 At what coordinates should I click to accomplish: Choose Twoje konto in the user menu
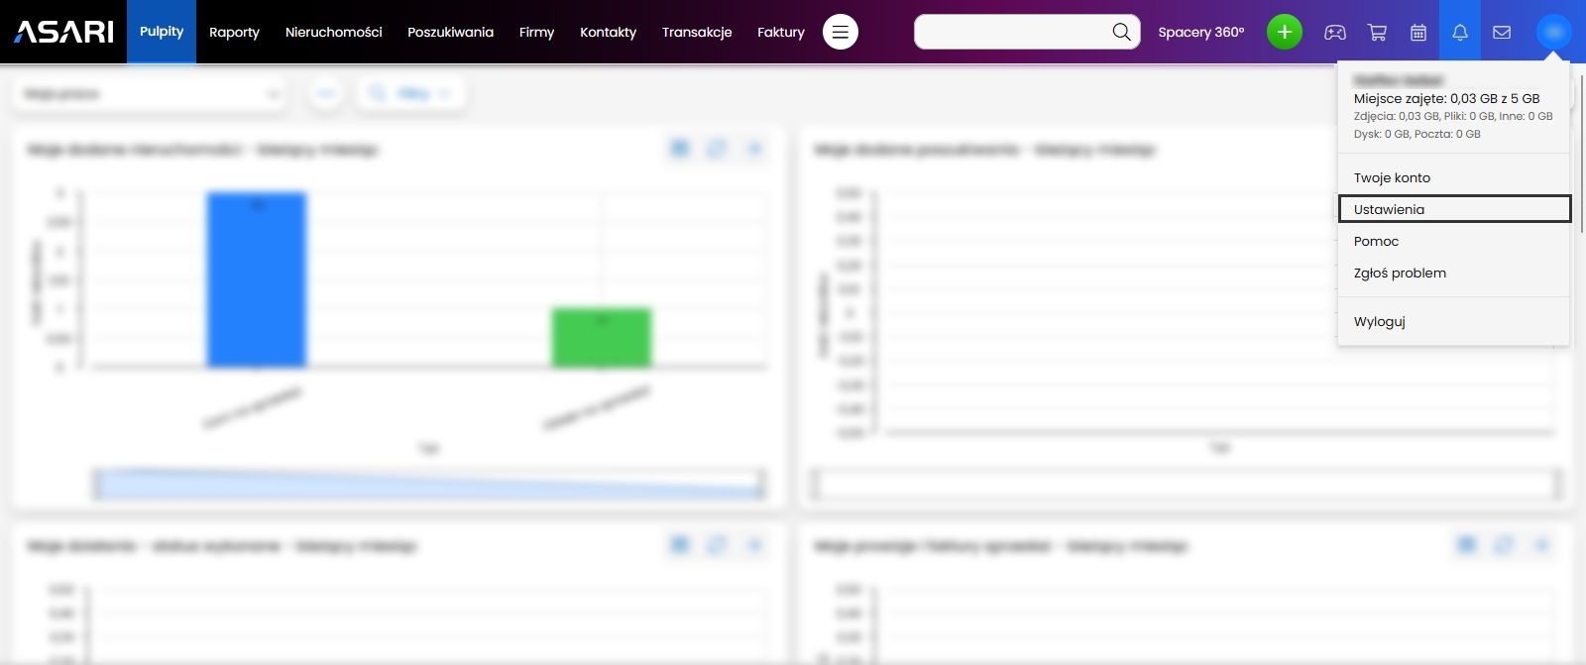[1392, 177]
